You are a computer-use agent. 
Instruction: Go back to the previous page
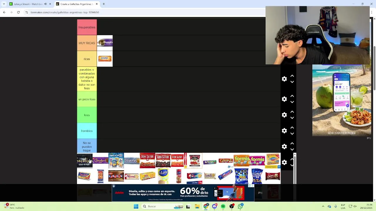4,12
